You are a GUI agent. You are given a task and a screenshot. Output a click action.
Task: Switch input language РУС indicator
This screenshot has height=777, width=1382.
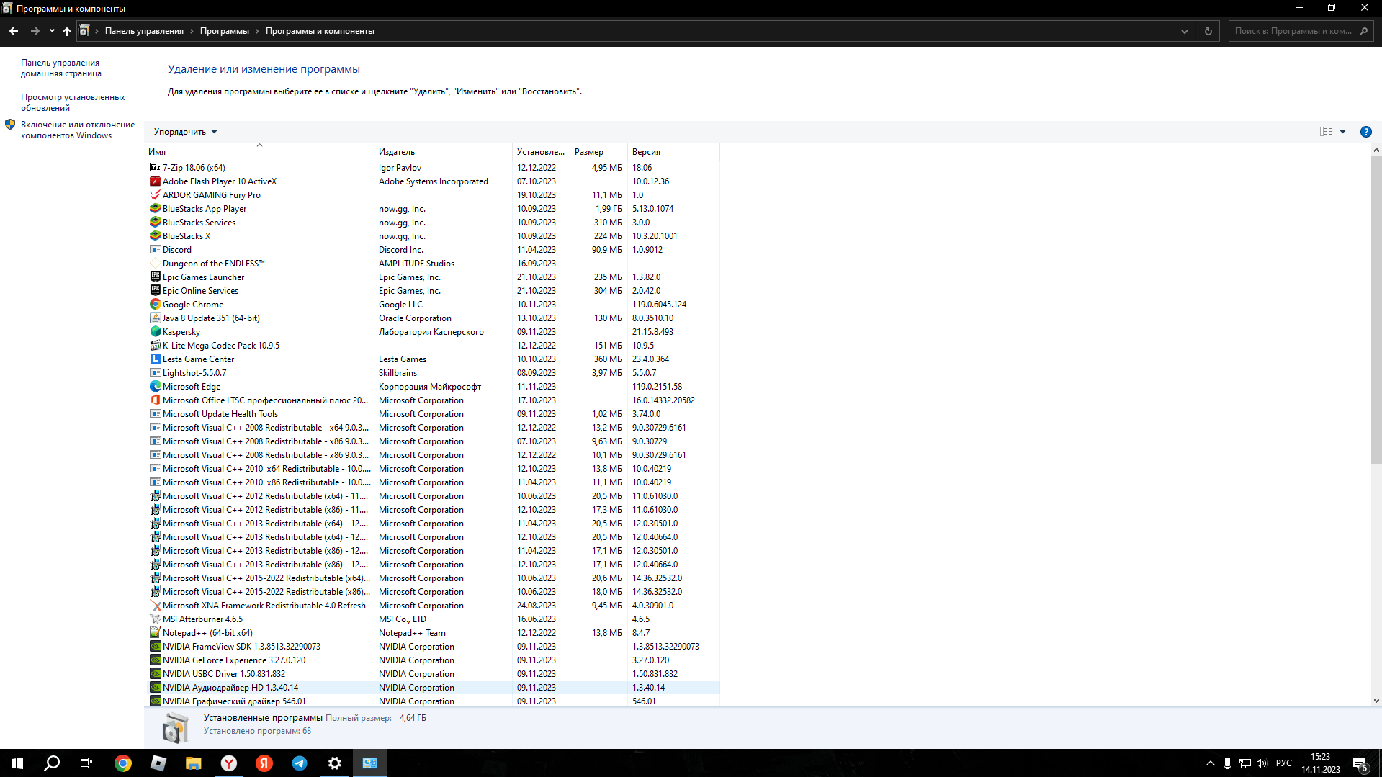[x=1284, y=763]
